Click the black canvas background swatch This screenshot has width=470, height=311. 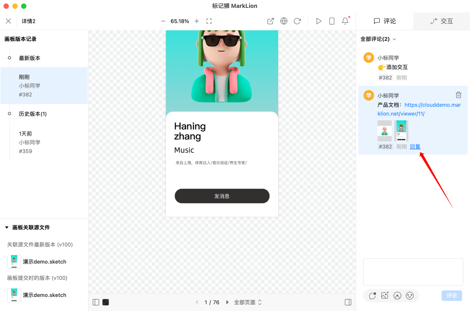(106, 302)
